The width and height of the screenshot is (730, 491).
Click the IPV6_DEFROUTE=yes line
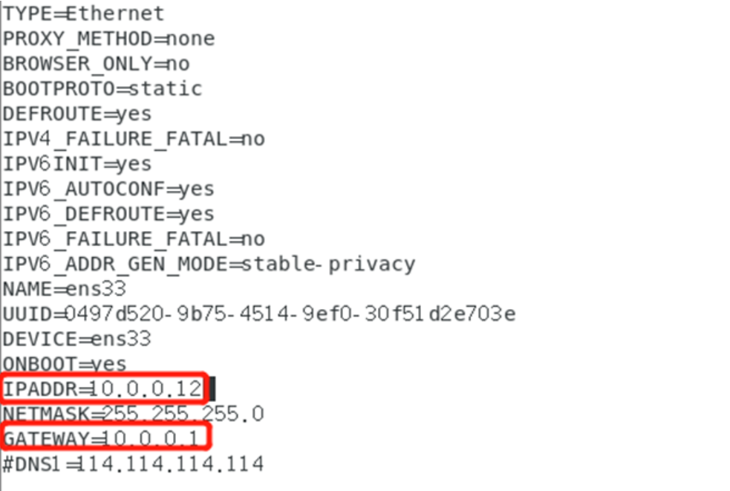[x=108, y=214]
